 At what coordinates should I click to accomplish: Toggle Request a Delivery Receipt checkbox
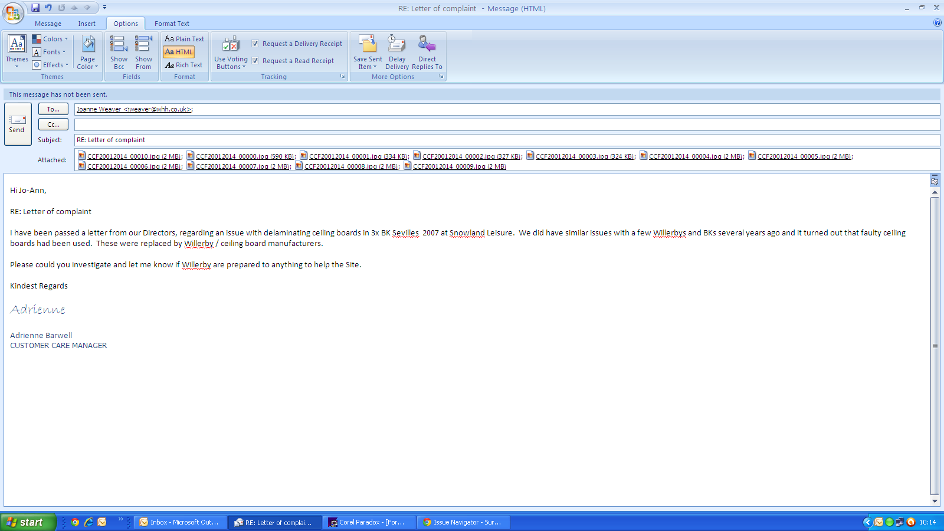click(x=255, y=44)
